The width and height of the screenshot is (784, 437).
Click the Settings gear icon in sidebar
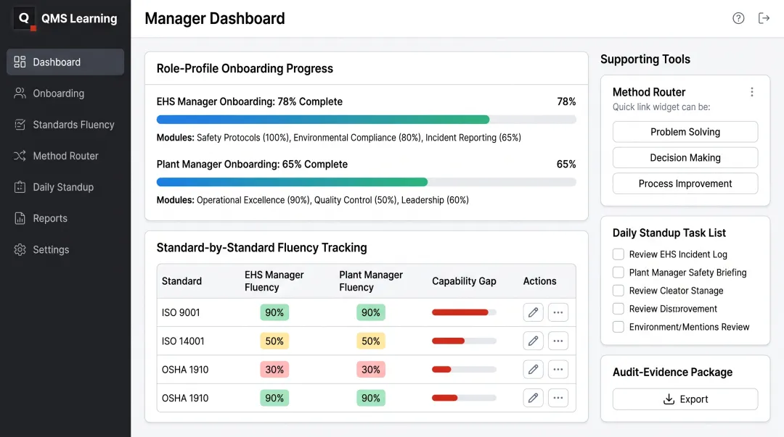click(x=20, y=250)
